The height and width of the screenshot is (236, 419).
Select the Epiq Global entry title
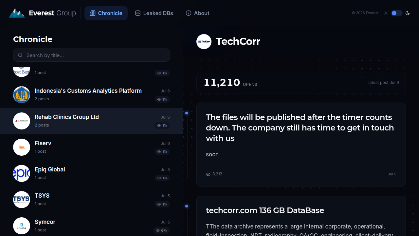50,169
